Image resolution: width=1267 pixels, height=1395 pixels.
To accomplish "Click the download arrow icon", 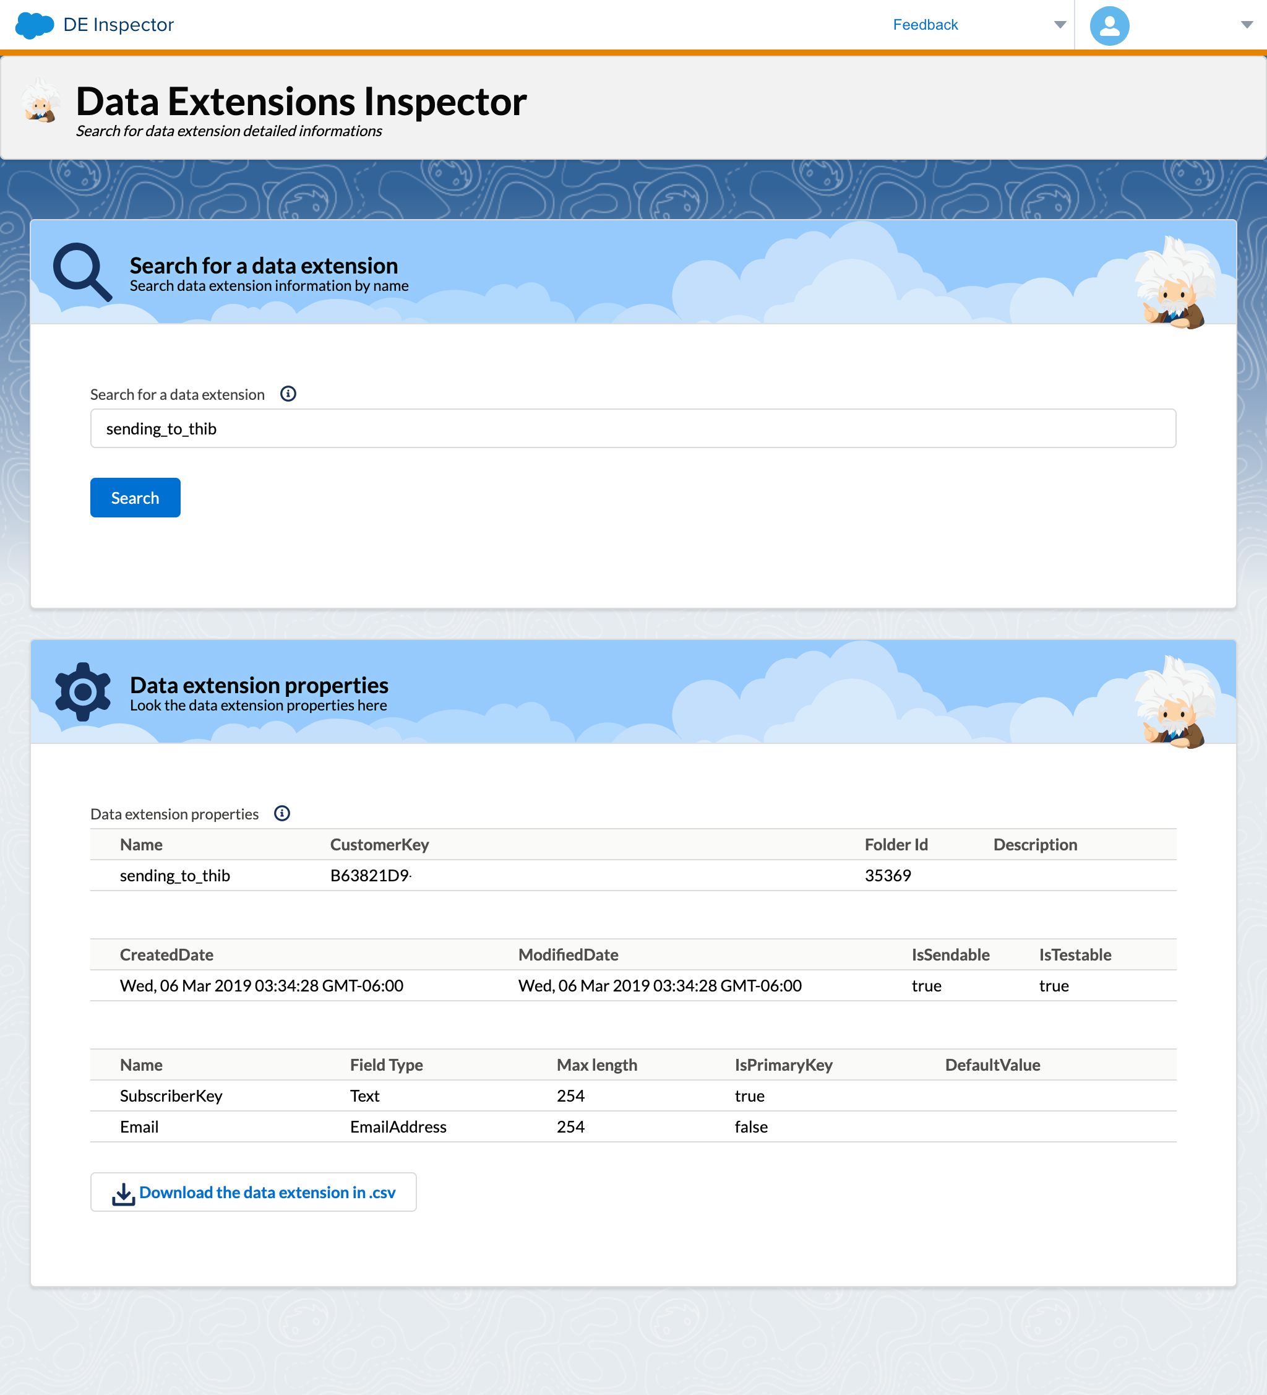I will click(123, 1194).
